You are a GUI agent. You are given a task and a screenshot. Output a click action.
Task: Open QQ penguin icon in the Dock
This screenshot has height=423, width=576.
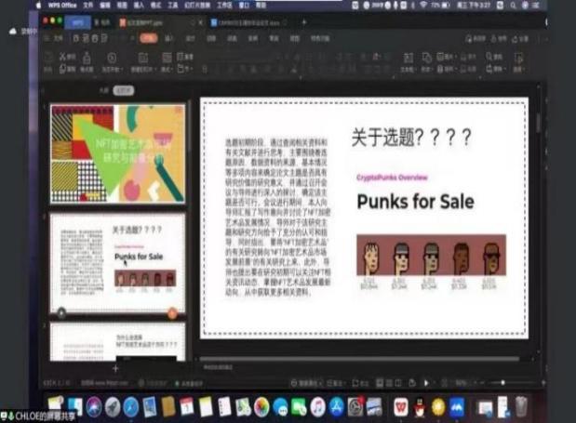[x=420, y=407]
